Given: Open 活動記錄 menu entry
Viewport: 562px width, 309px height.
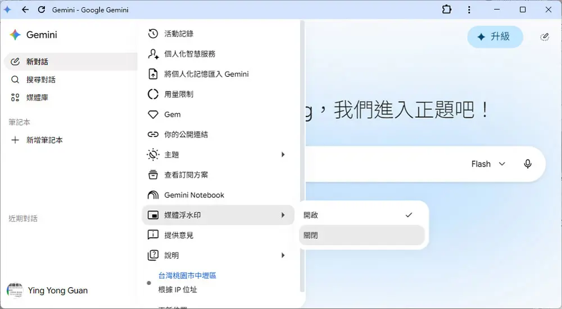Looking at the screenshot, I should [218, 34].
